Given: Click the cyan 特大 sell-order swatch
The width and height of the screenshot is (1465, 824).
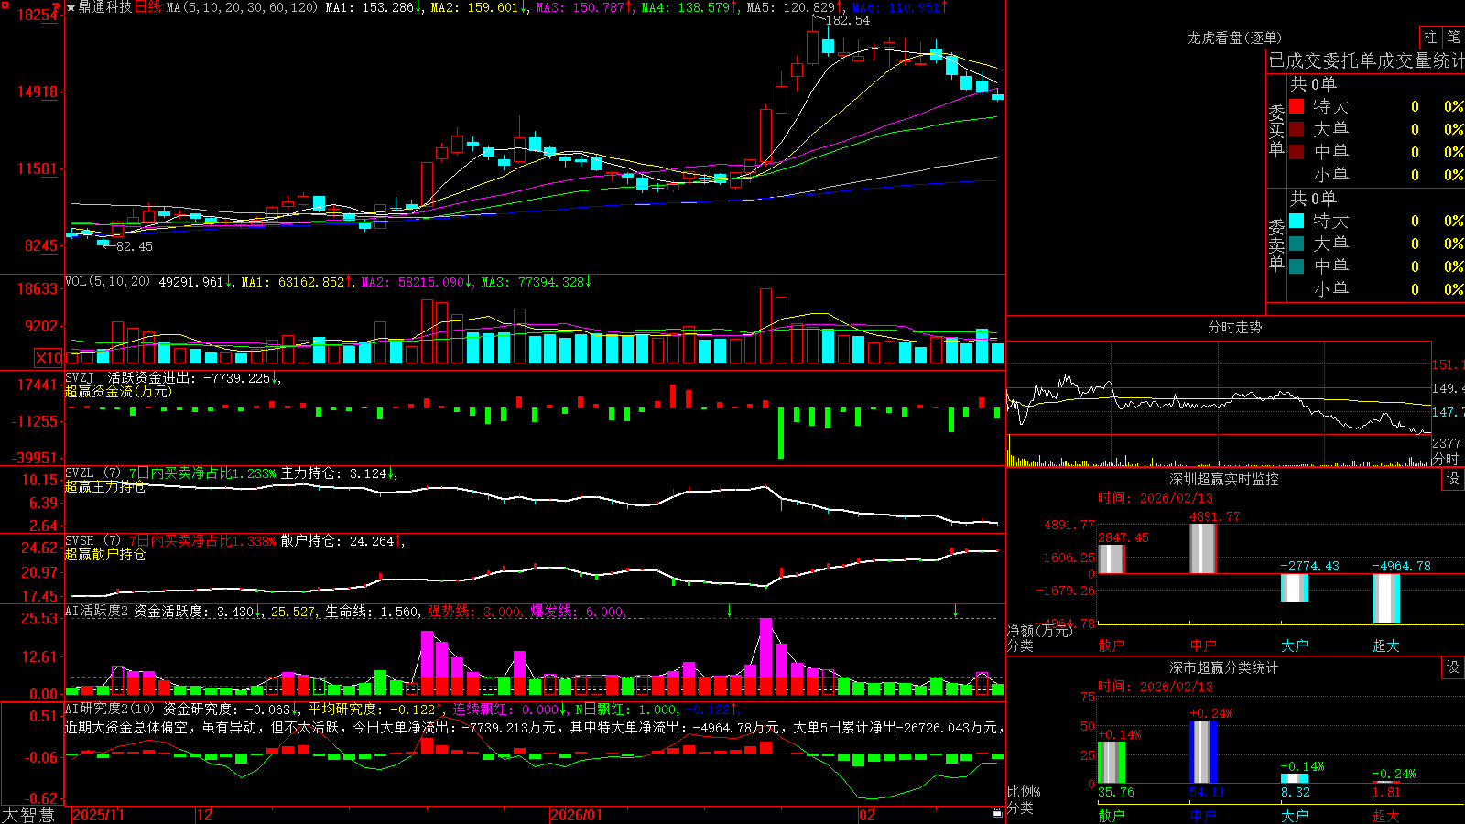Looking at the screenshot, I should pyautogui.click(x=1297, y=221).
